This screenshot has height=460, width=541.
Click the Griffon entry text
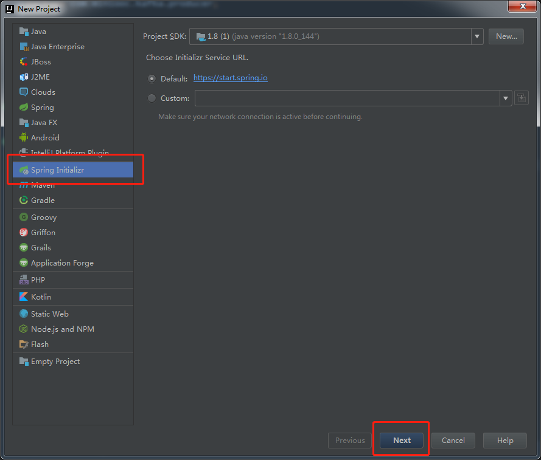click(43, 232)
